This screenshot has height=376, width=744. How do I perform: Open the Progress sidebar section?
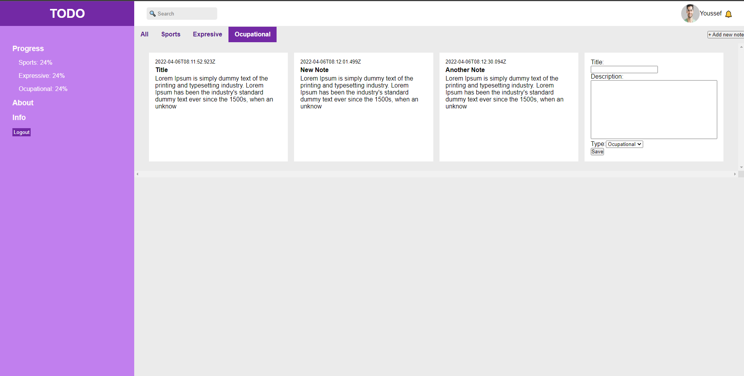pyautogui.click(x=28, y=48)
